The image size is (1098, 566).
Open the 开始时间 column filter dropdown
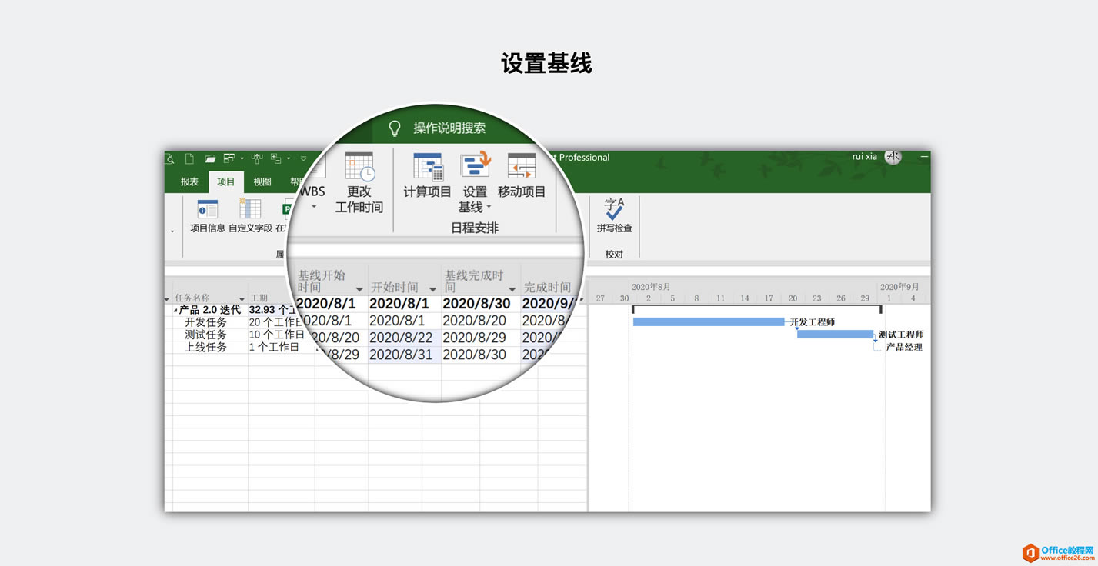(x=432, y=288)
